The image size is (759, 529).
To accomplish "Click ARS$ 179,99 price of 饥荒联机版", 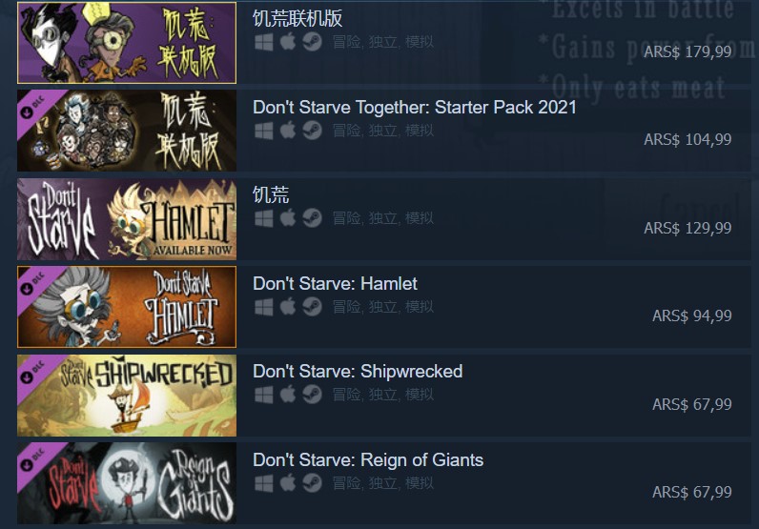I will point(687,51).
